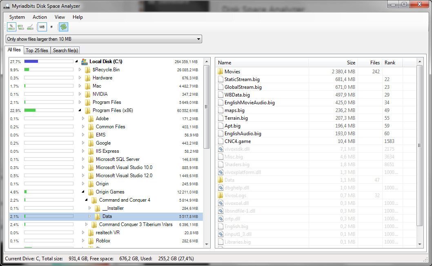Toggle the tree bars view toolbar button
This screenshot has height=266, width=432.
21,27
